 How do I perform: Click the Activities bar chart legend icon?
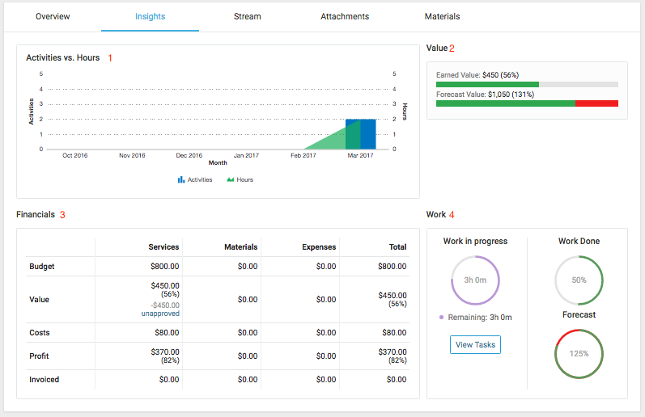point(181,179)
